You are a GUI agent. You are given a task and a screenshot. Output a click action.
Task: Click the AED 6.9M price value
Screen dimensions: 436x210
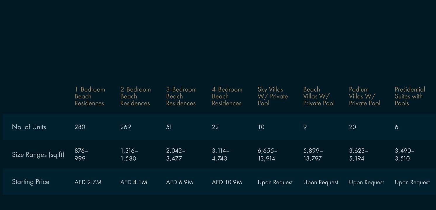179,182
